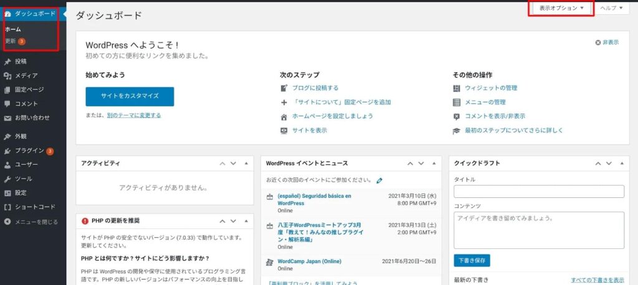Viewport: 638px width, 285px height.
Task: Move クイックドラフト panel down with chevron
Action: [609, 164]
